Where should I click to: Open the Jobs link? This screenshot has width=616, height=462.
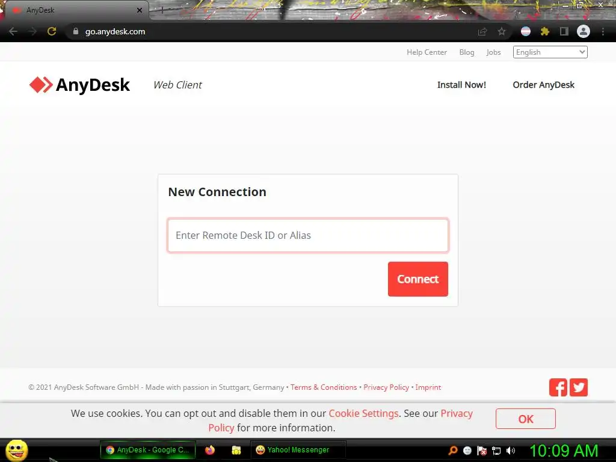493,52
